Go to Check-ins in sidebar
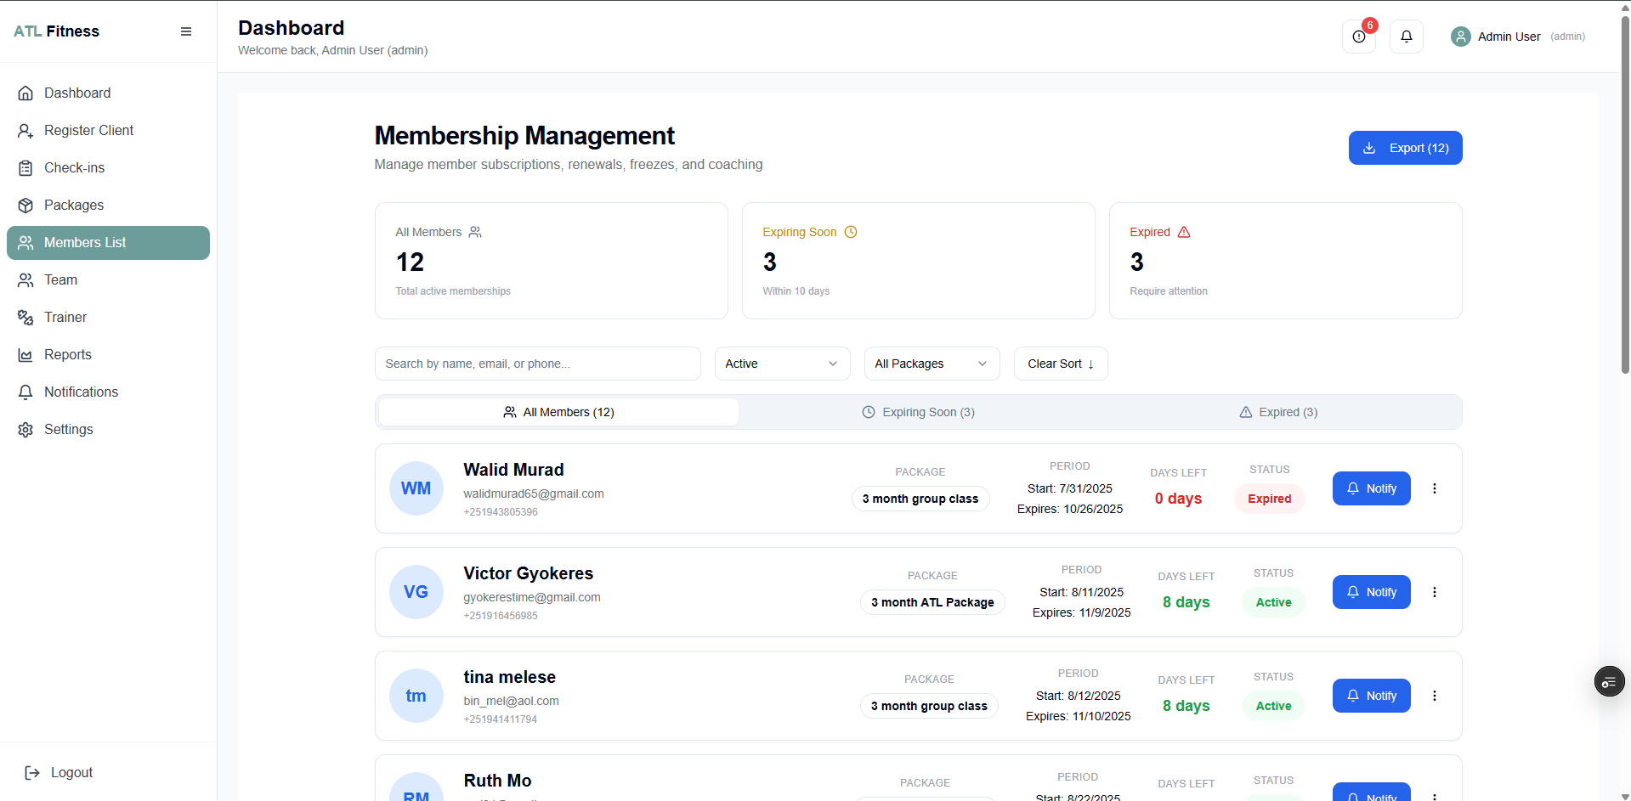 (108, 168)
